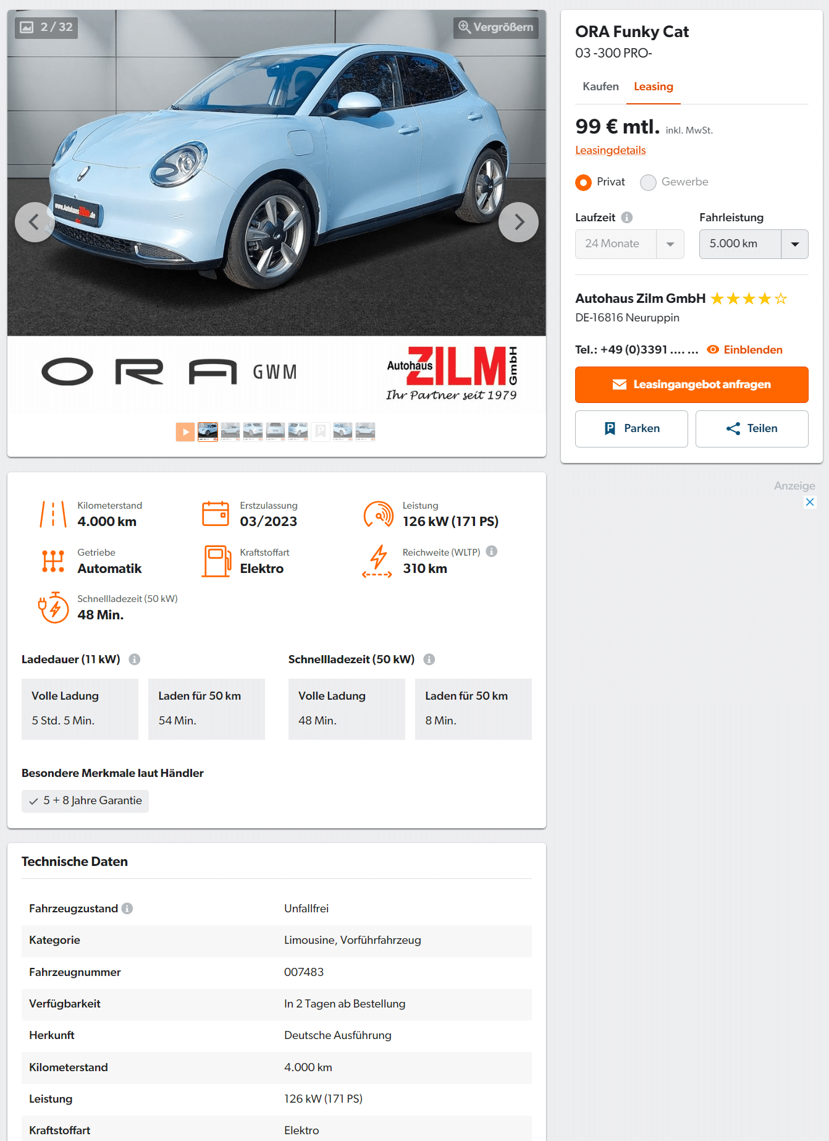The image size is (829, 1141).
Task: Click the Autohaus Zilm star rating
Action: (749, 299)
